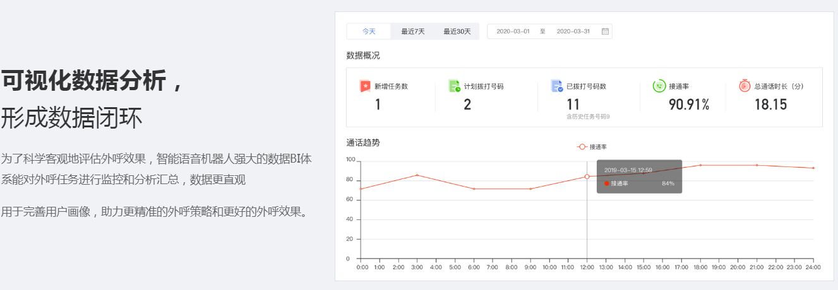Click the chart data point at 18:00
Image resolution: width=838 pixels, height=290 pixels.
click(x=700, y=165)
